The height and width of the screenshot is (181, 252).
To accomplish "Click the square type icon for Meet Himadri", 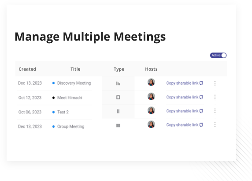I will [118, 97].
